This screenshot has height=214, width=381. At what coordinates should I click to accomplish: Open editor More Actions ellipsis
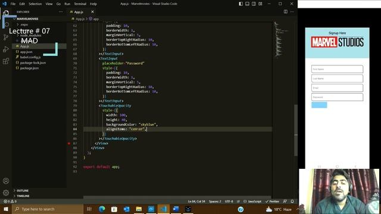pyautogui.click(x=292, y=12)
